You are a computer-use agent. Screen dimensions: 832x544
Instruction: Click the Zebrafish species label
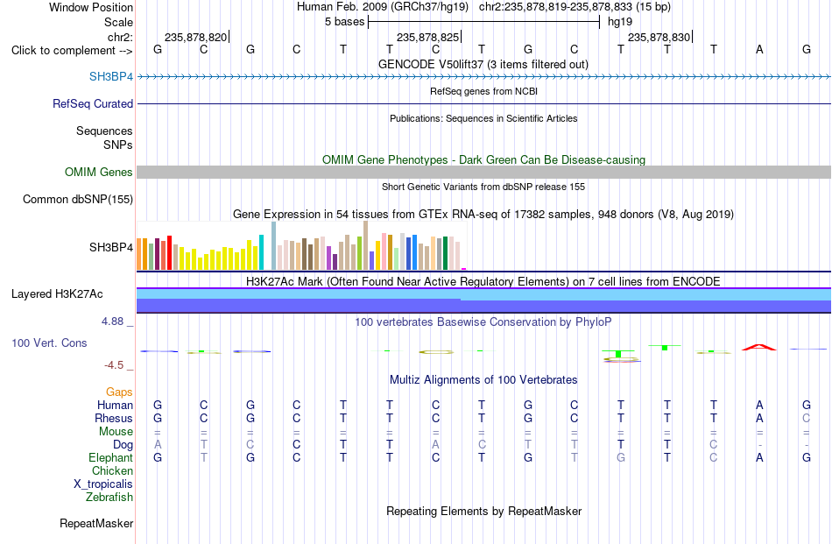coord(109,498)
